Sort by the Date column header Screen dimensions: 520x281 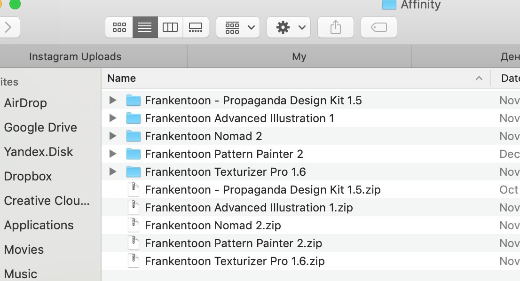pos(510,78)
